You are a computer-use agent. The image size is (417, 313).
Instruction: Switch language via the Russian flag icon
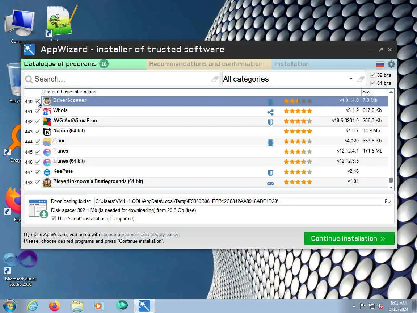tap(380, 64)
